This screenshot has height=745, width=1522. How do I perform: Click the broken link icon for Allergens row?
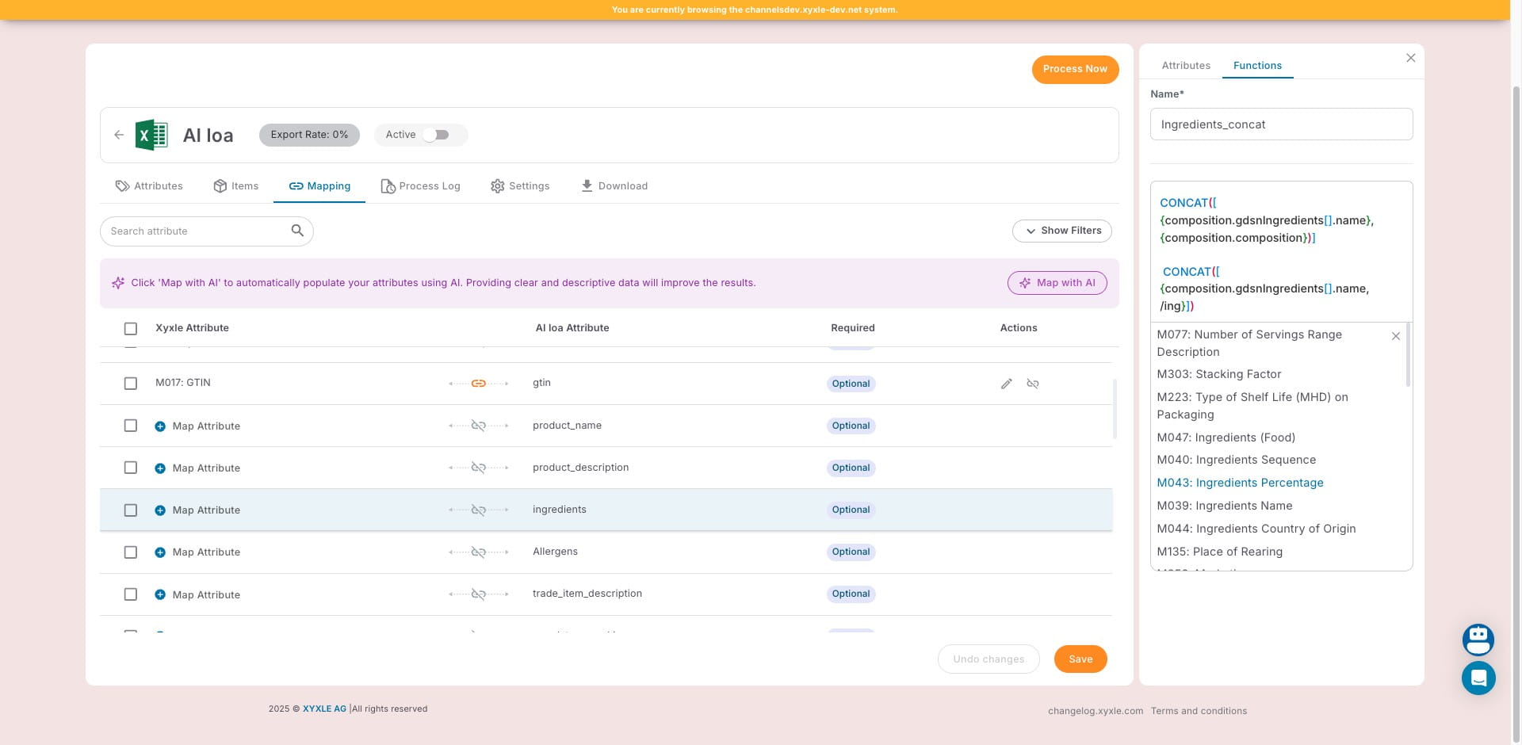click(x=478, y=552)
